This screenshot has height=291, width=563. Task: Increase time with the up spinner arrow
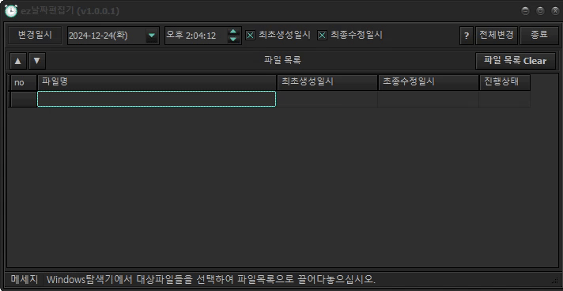pyautogui.click(x=233, y=32)
